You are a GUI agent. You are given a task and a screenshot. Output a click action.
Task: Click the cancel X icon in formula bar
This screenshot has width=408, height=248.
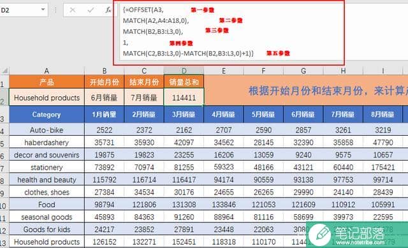click(73, 10)
